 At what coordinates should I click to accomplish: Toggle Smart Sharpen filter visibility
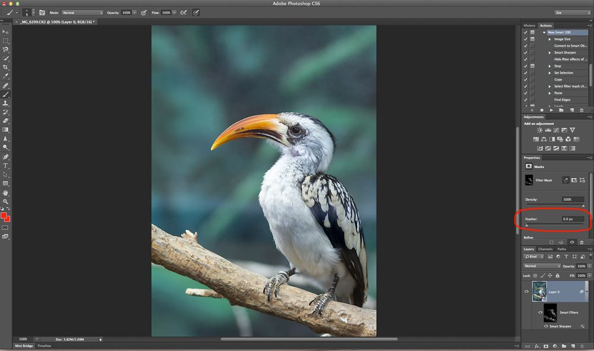tap(546, 326)
